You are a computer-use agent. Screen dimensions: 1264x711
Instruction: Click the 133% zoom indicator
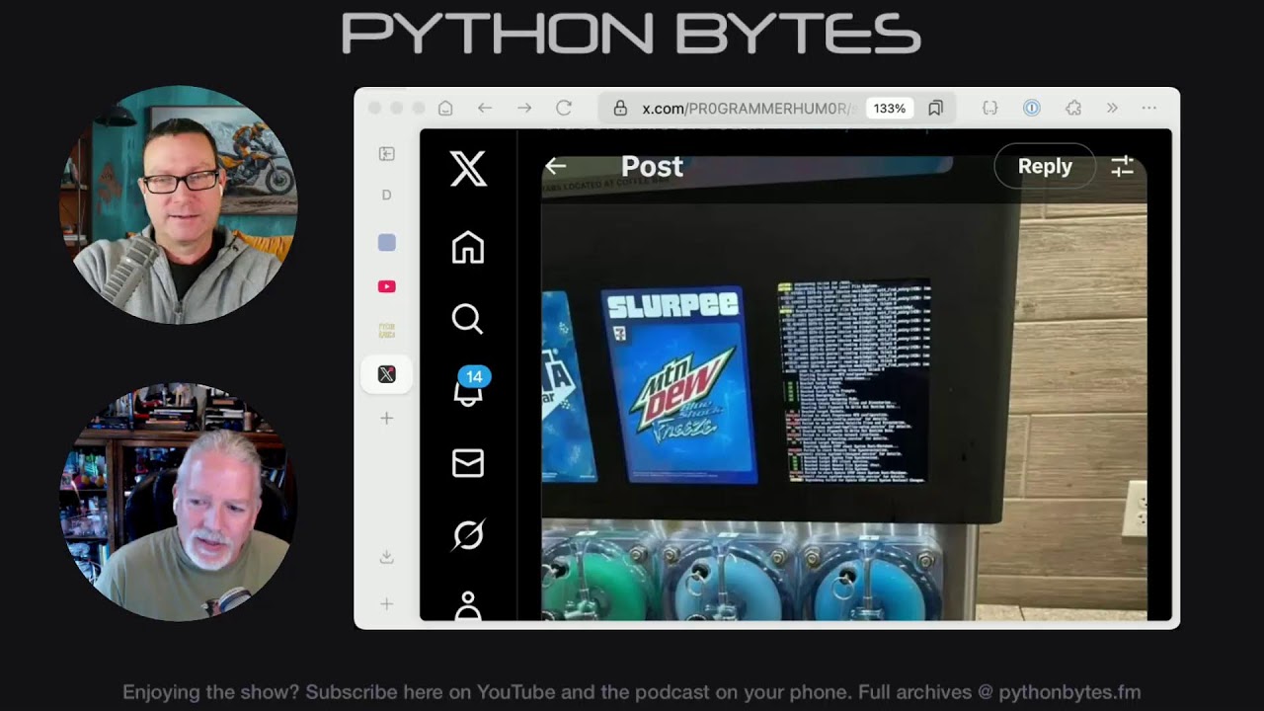pos(890,109)
